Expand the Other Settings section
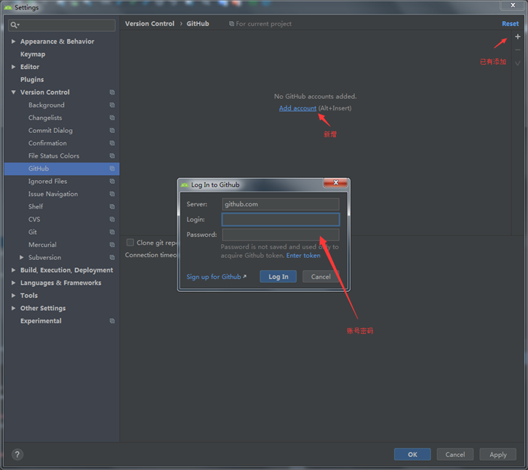Image resolution: width=528 pixels, height=470 pixels. tap(14, 308)
